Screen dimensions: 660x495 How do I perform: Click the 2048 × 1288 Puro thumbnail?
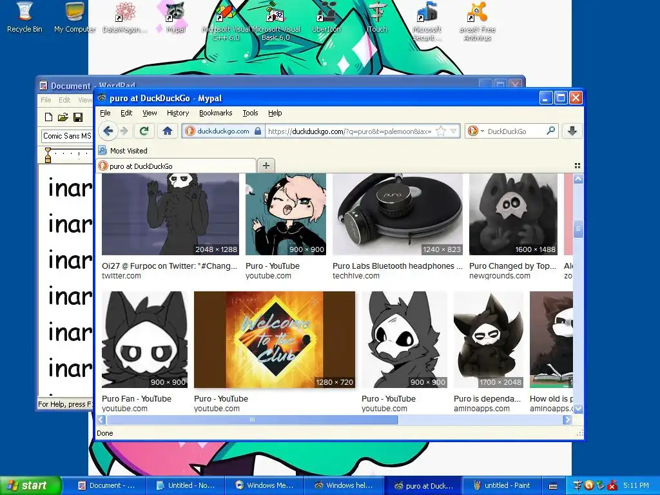170,214
